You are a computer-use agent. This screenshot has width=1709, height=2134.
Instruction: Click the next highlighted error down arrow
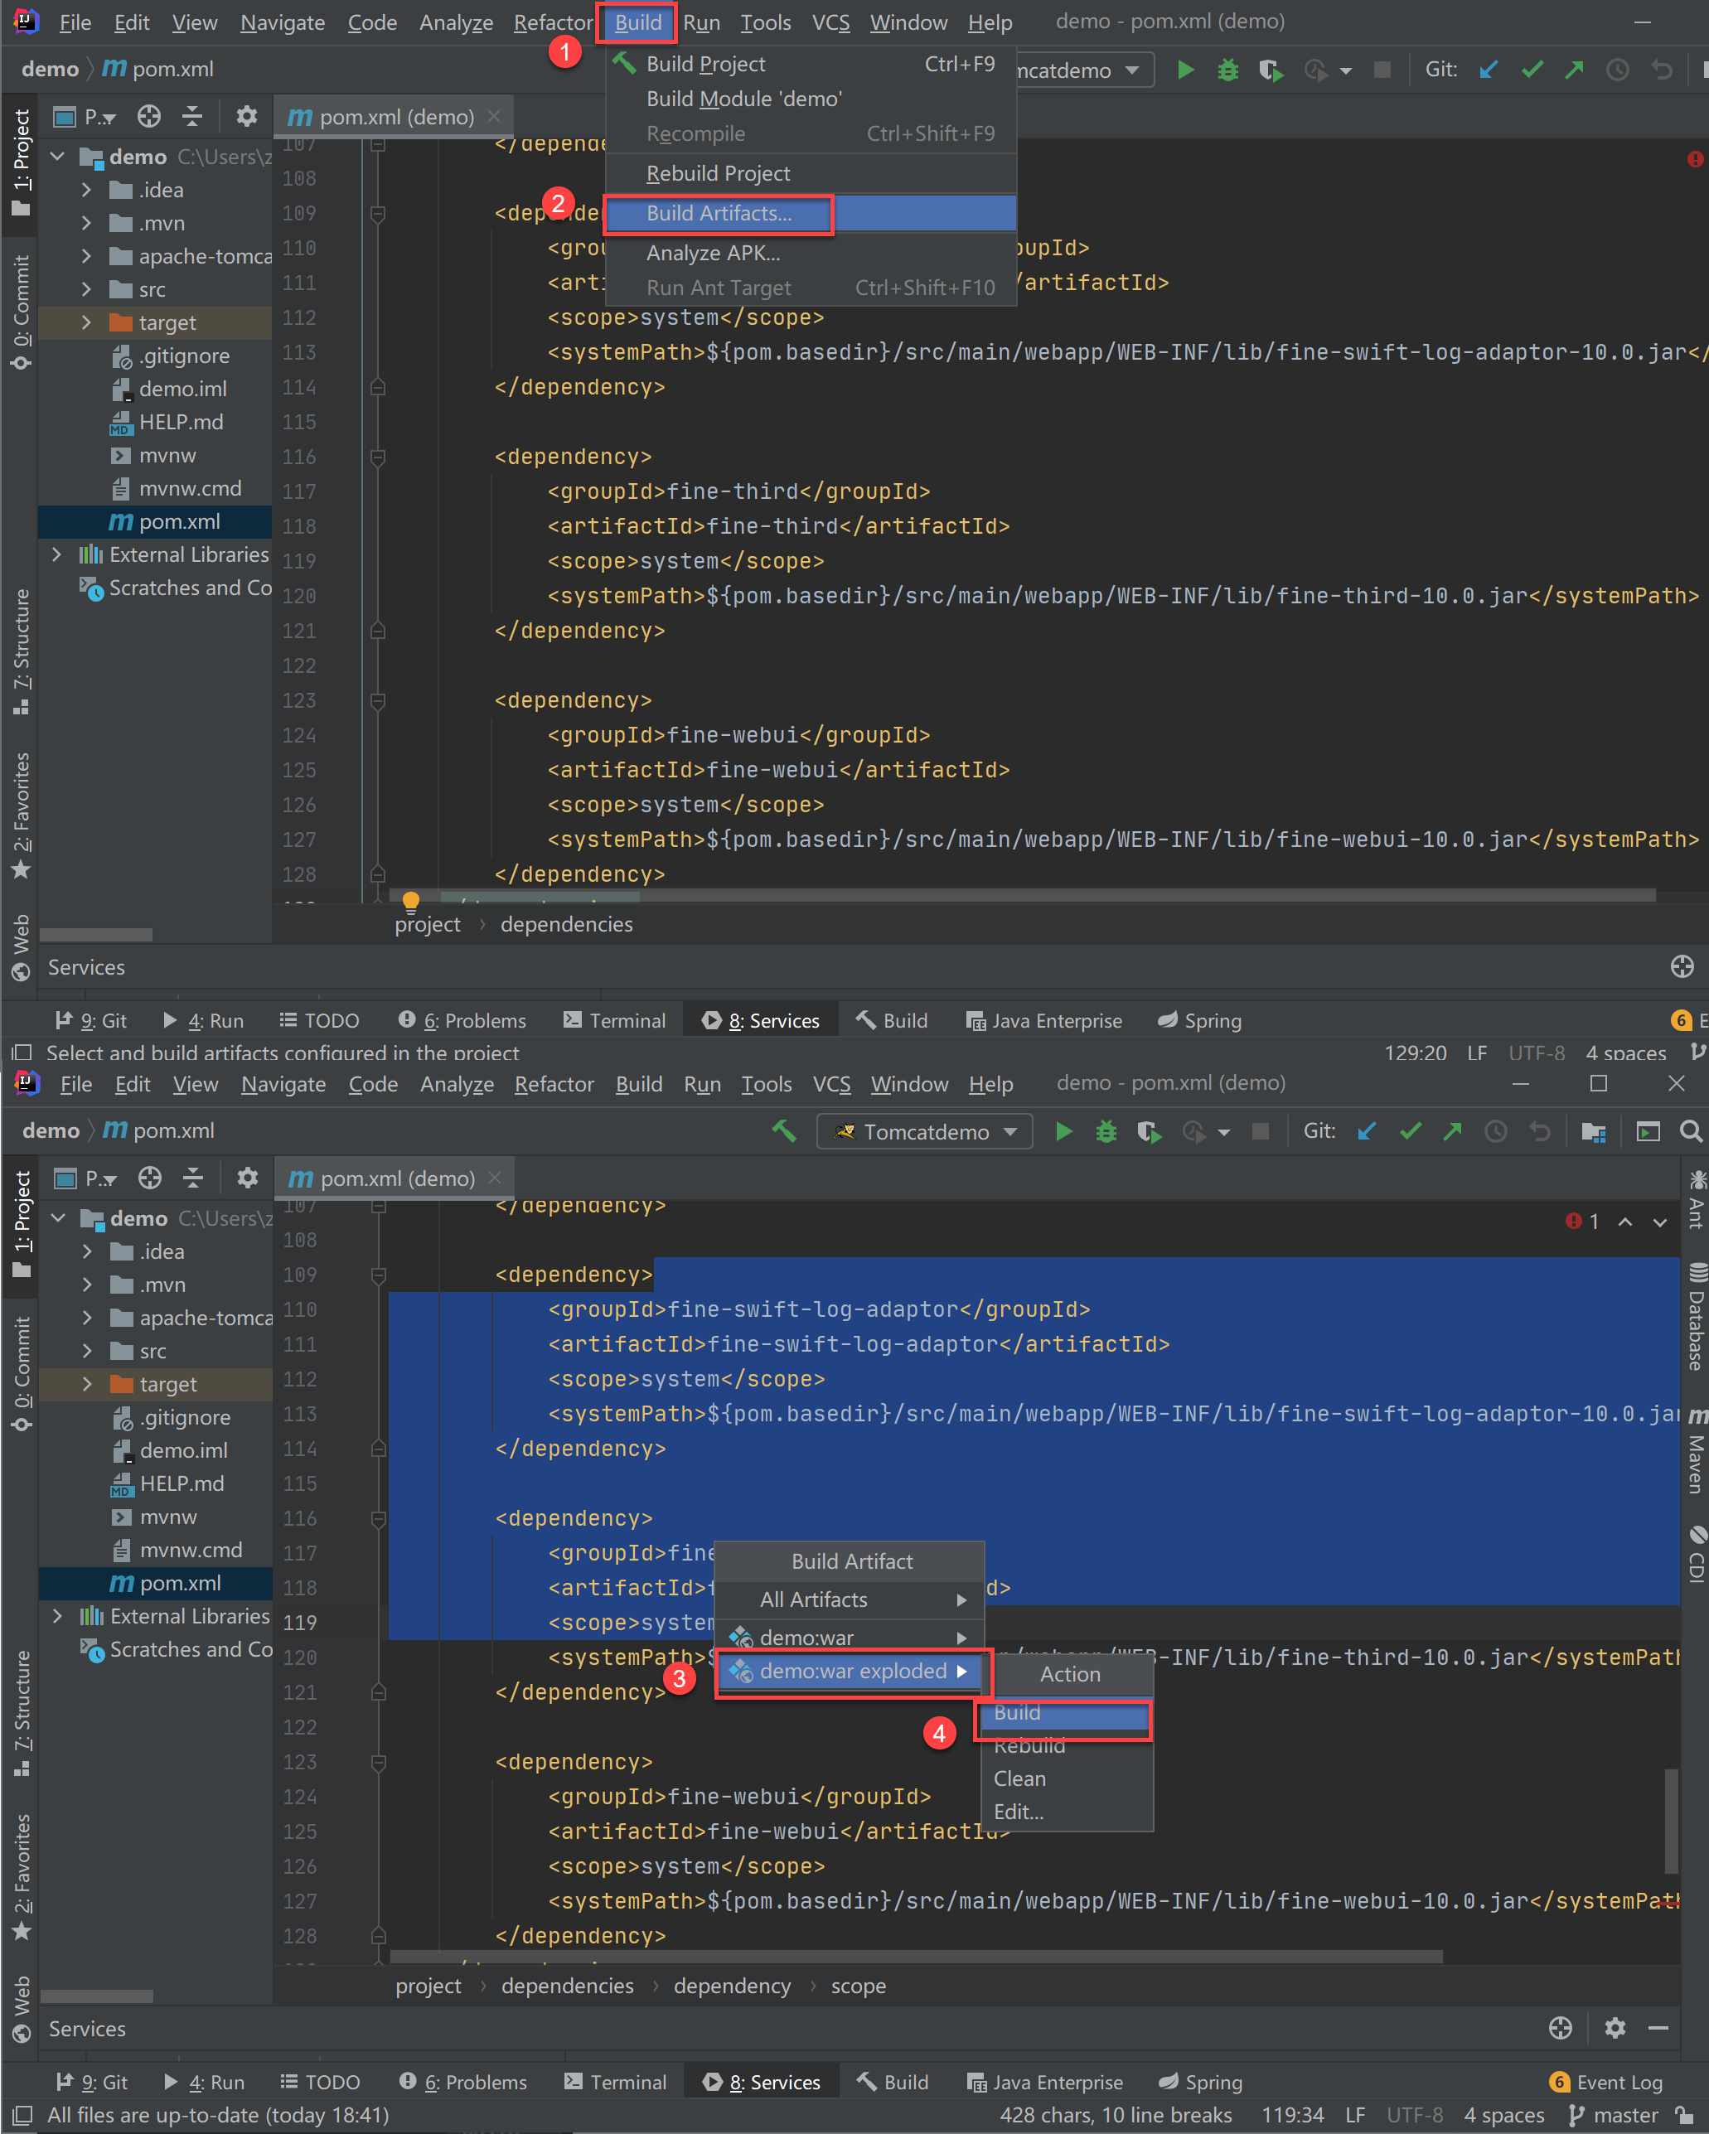pos(1659,1222)
